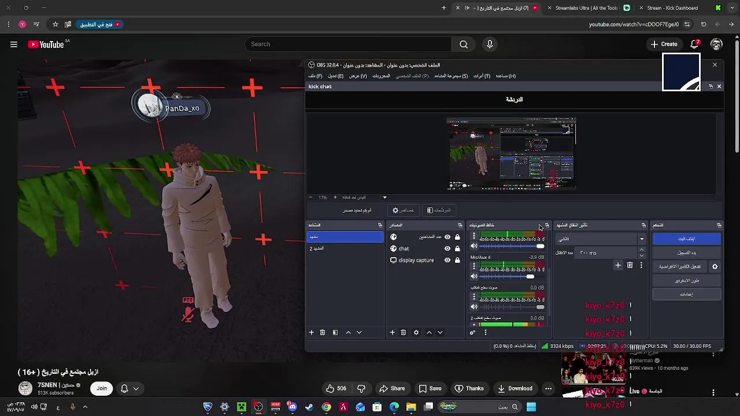The image size is (740, 416).
Task: Move source down in sources list
Action: pos(440,333)
